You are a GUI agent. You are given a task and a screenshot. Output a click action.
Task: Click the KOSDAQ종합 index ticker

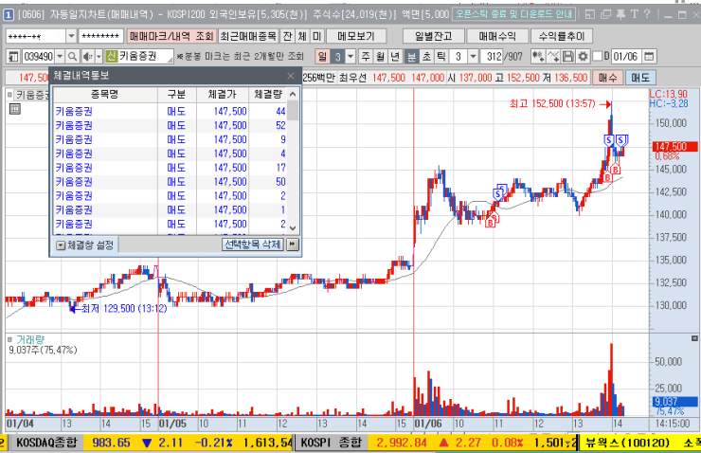coord(47,443)
